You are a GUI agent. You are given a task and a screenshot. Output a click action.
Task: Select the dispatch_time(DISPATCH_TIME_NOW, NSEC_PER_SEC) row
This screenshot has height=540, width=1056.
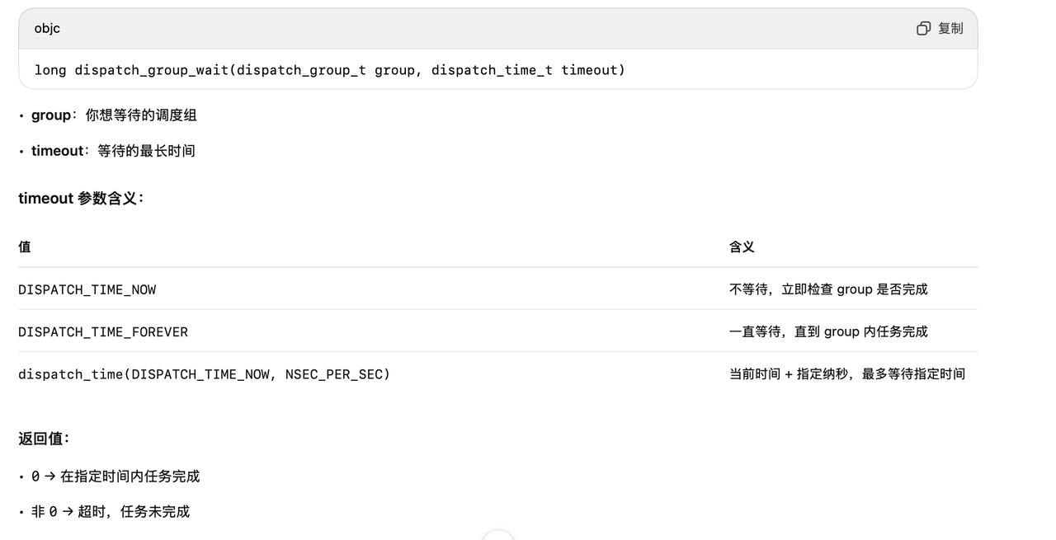pyautogui.click(x=204, y=374)
